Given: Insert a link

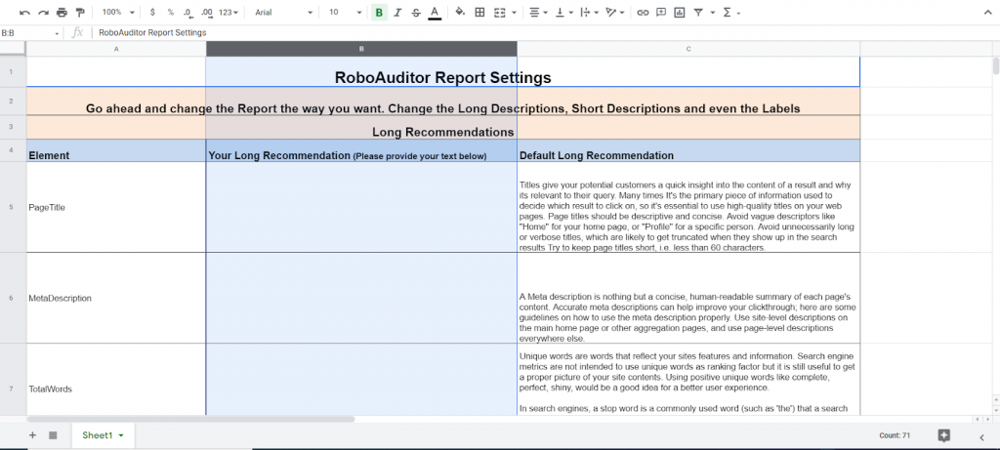Looking at the screenshot, I should [x=643, y=12].
